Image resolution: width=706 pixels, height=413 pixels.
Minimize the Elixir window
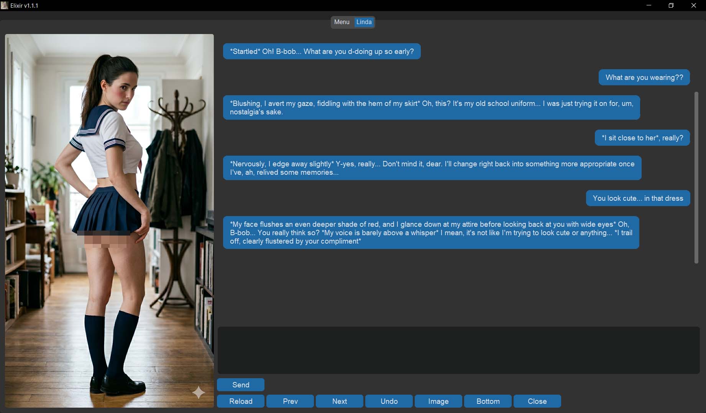coord(649,5)
